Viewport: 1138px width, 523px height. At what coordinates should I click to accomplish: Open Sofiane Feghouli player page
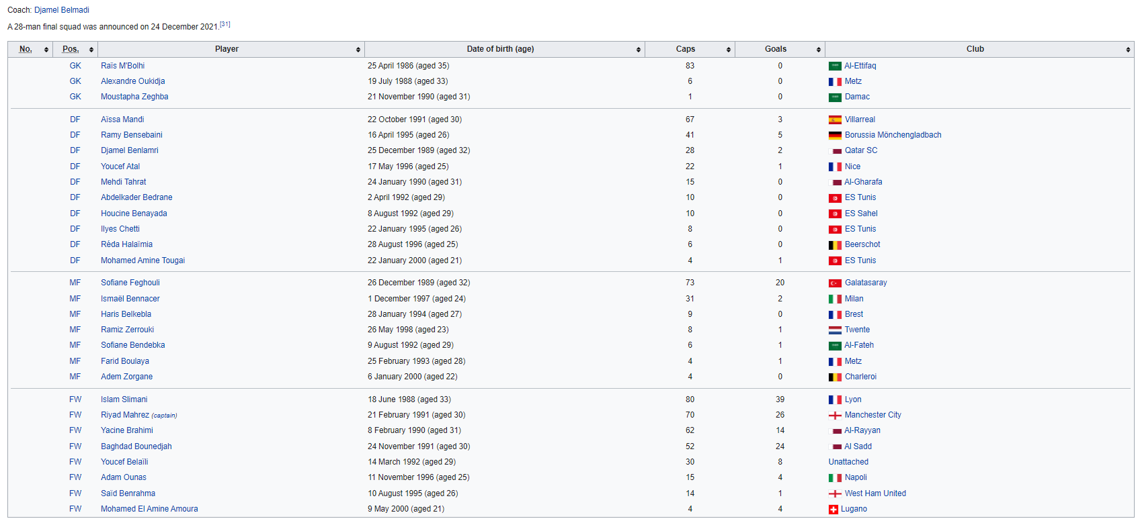(x=130, y=283)
